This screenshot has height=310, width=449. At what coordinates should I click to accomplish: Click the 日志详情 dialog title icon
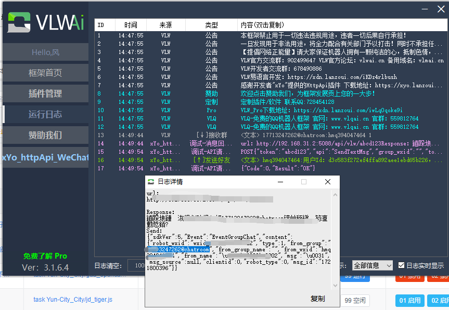pos(151,182)
